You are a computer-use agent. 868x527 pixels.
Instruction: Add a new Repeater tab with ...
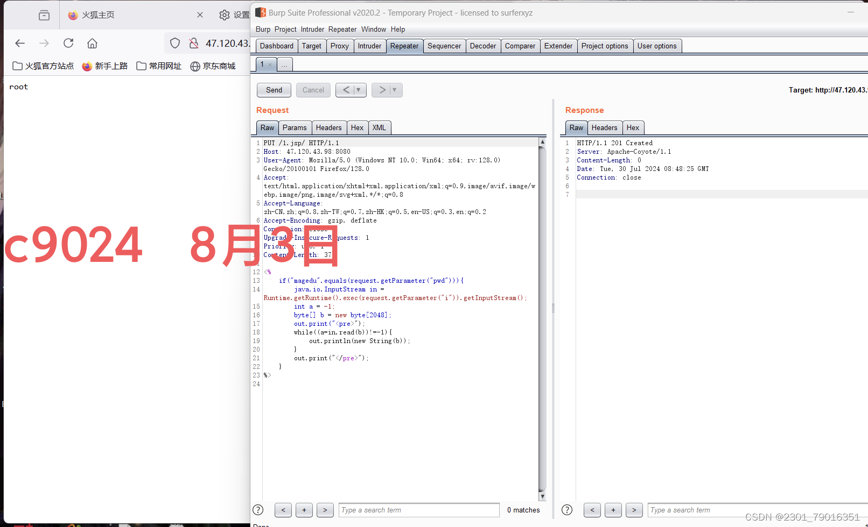point(284,65)
